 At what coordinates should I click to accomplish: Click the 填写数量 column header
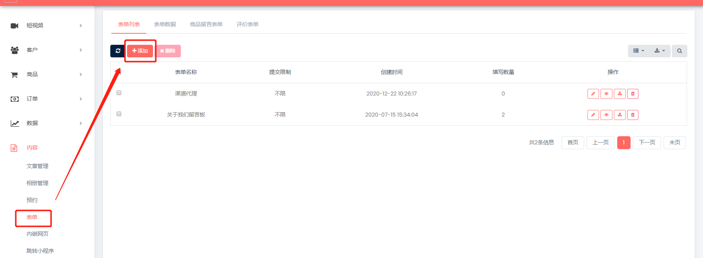[x=503, y=72]
